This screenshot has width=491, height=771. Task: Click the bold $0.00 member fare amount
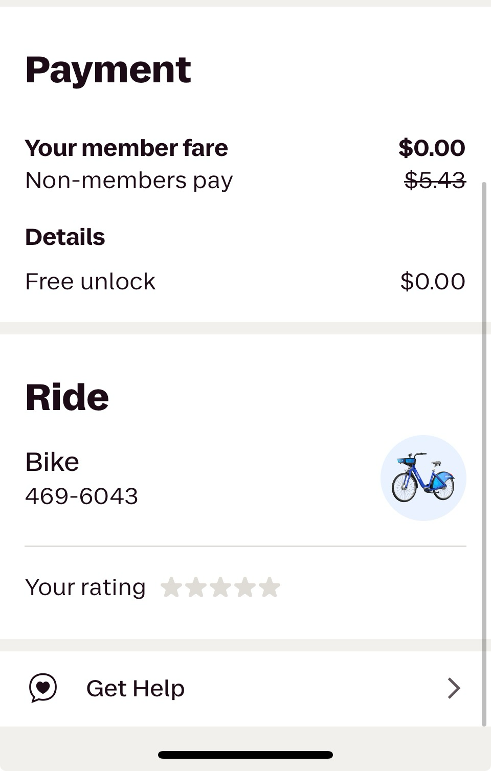[x=432, y=148]
